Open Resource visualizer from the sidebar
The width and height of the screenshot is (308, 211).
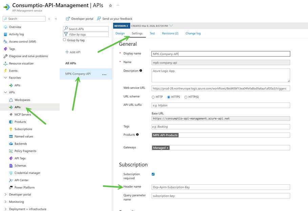coord(21,63)
